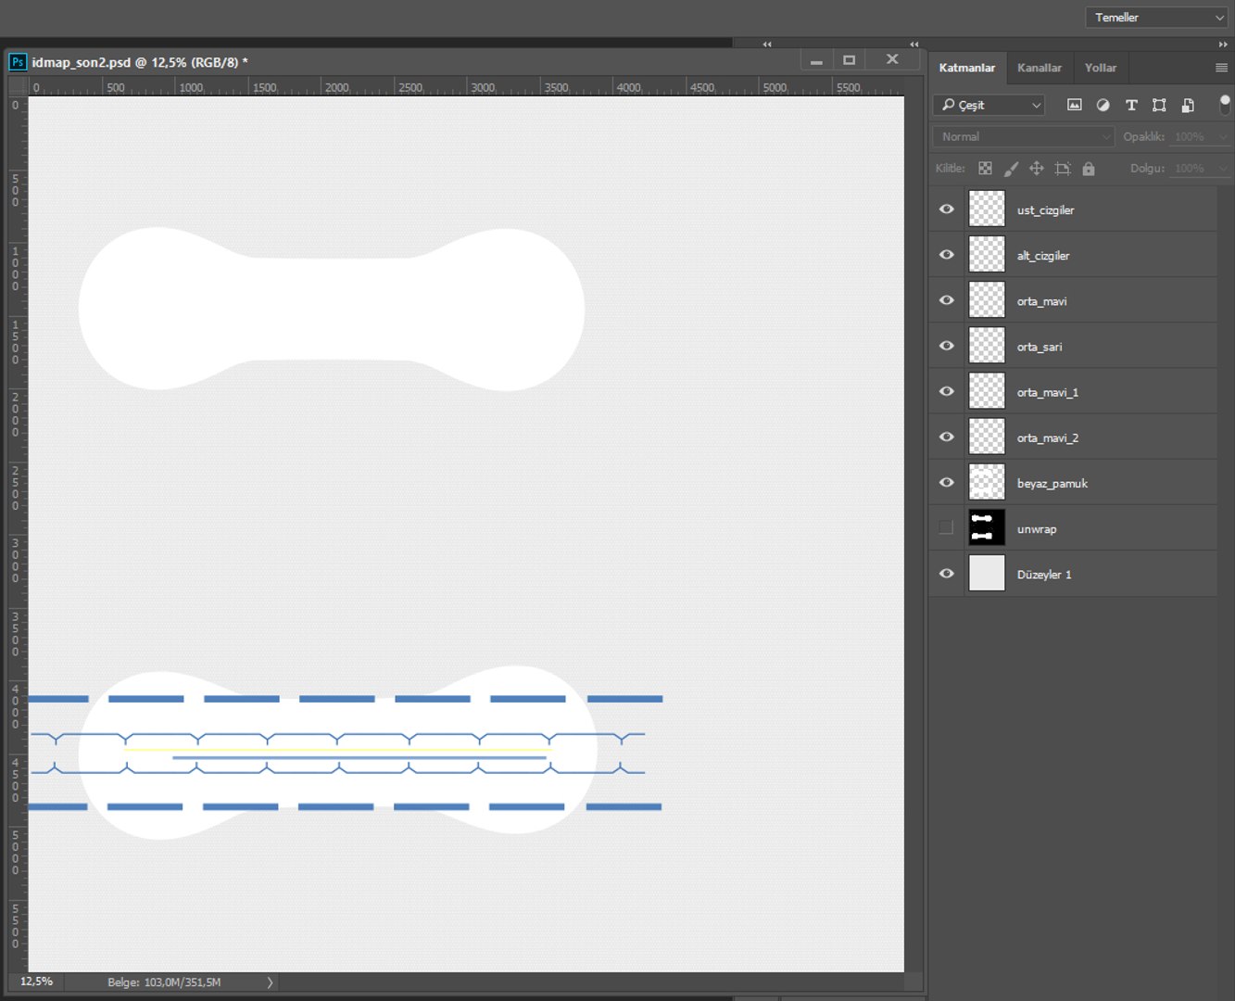Expand panels arrows at top right
This screenshot has height=1001, width=1235.
(1223, 44)
